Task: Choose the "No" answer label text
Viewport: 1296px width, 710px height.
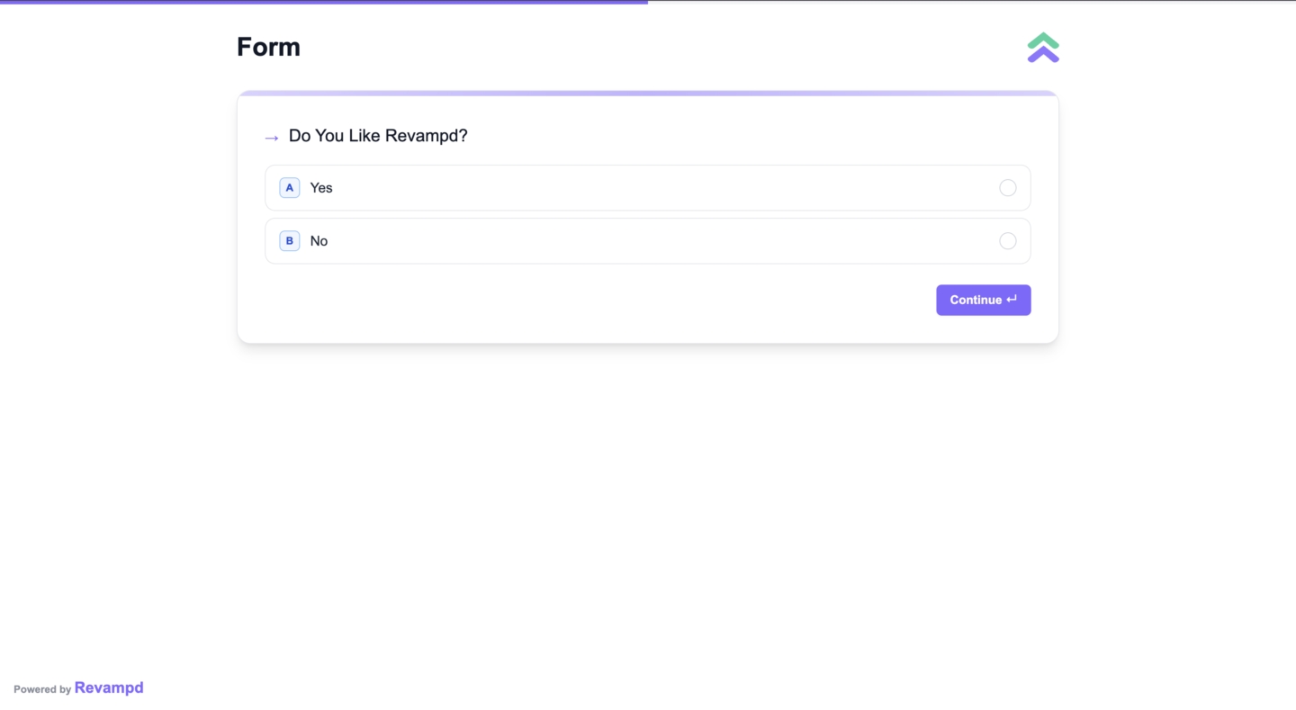Action: (x=319, y=240)
